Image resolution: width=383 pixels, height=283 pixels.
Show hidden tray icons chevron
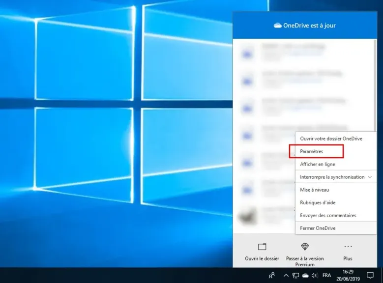click(x=286, y=276)
